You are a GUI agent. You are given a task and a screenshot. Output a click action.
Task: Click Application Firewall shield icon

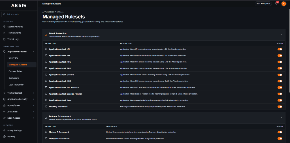tap(5, 52)
